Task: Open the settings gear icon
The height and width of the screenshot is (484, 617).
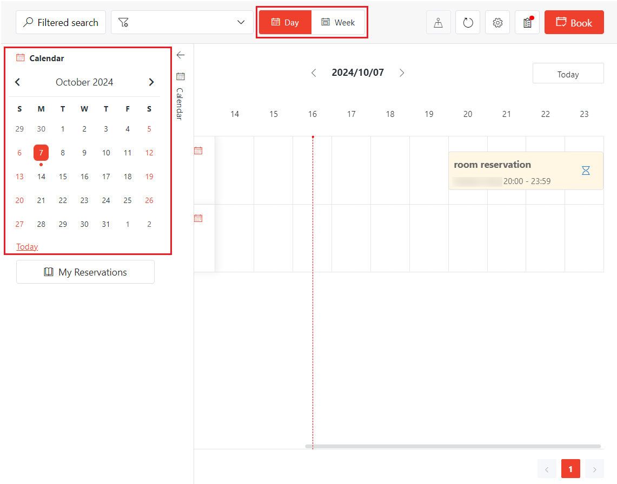Action: pos(497,22)
